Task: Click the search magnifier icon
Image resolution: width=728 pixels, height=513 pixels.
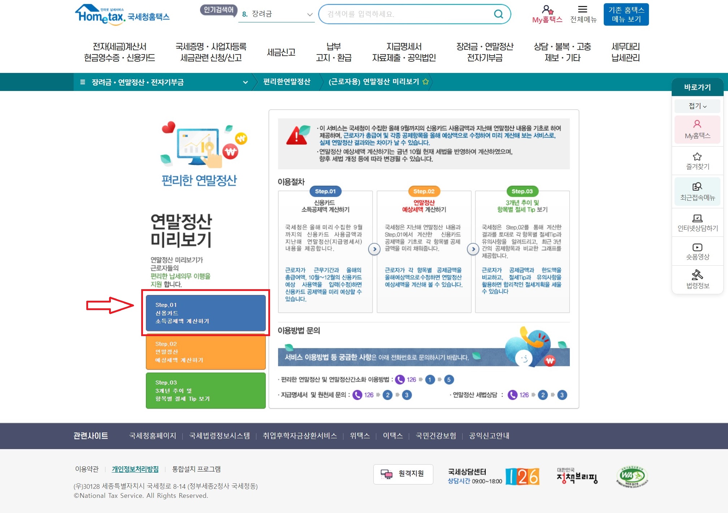Action: [498, 14]
